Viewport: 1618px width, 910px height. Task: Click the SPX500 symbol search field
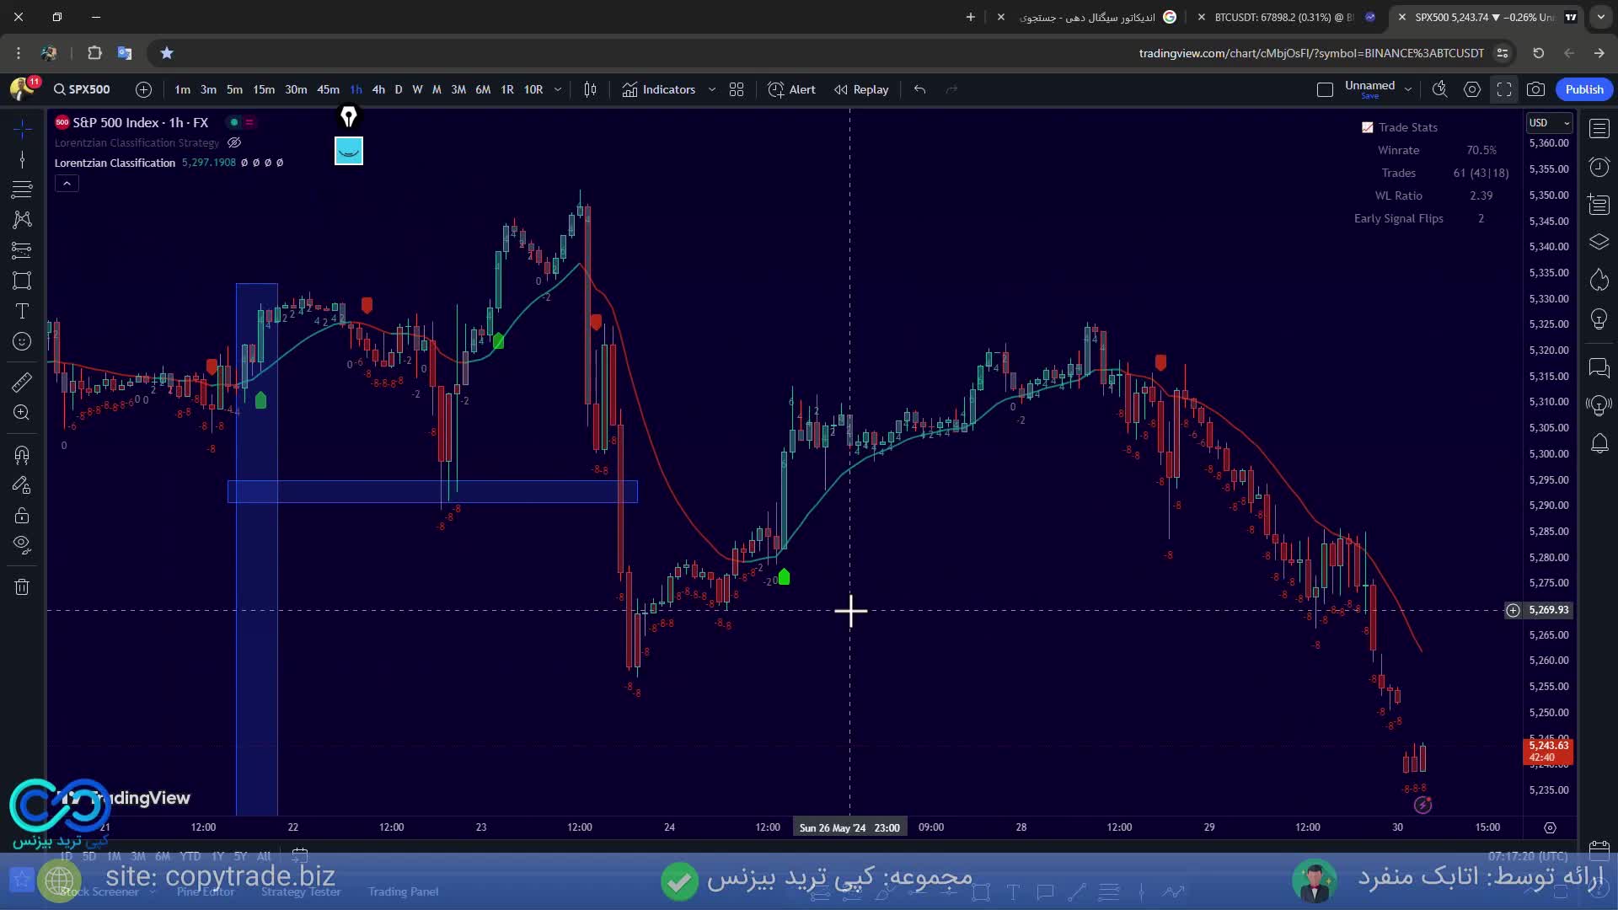(x=83, y=89)
